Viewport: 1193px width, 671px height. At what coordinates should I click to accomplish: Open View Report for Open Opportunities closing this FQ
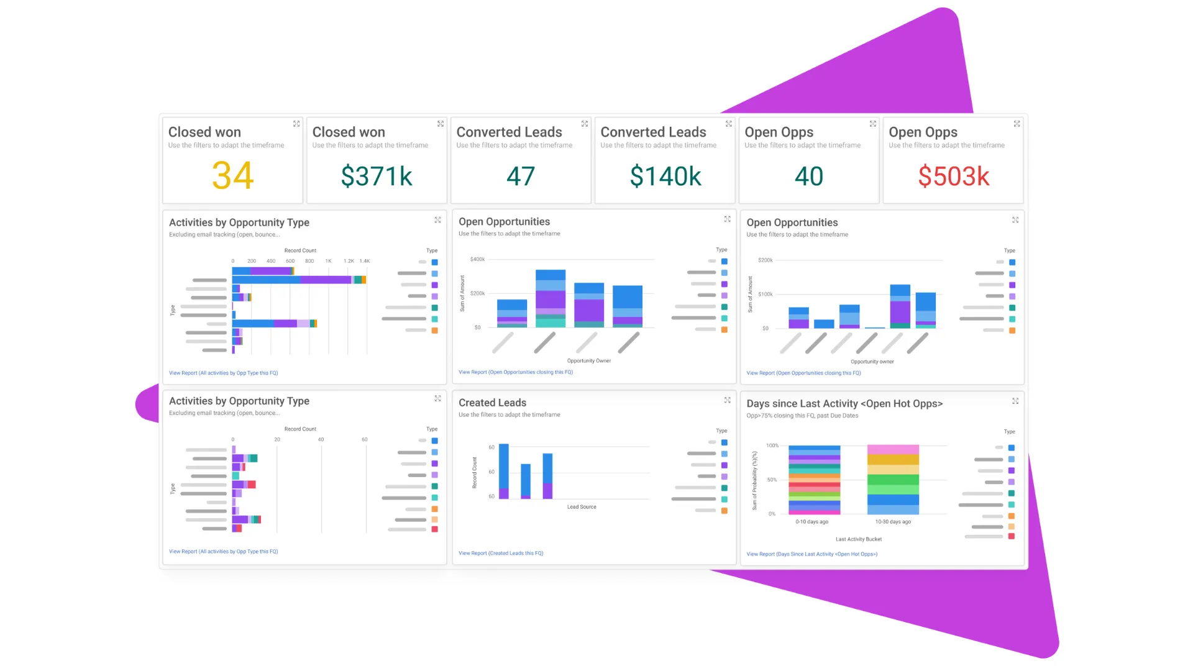[x=516, y=372]
